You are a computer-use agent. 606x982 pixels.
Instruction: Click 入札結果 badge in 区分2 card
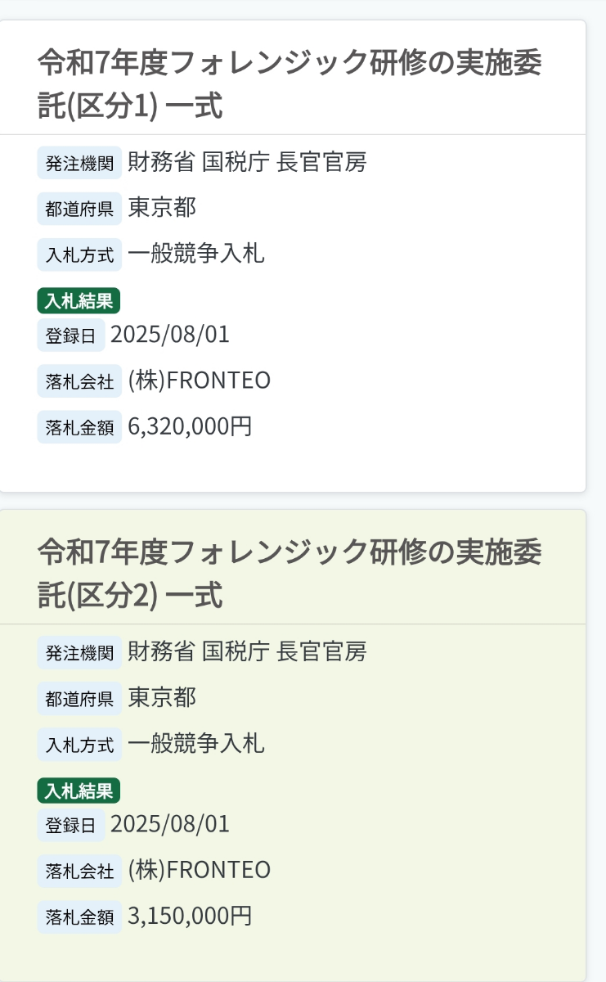click(79, 791)
